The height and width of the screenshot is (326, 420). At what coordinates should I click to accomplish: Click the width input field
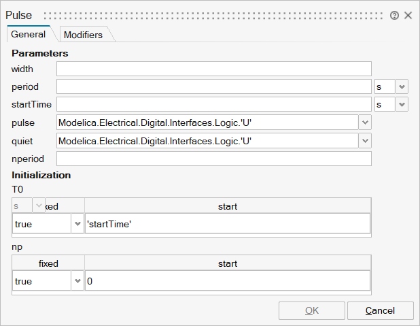pos(213,69)
